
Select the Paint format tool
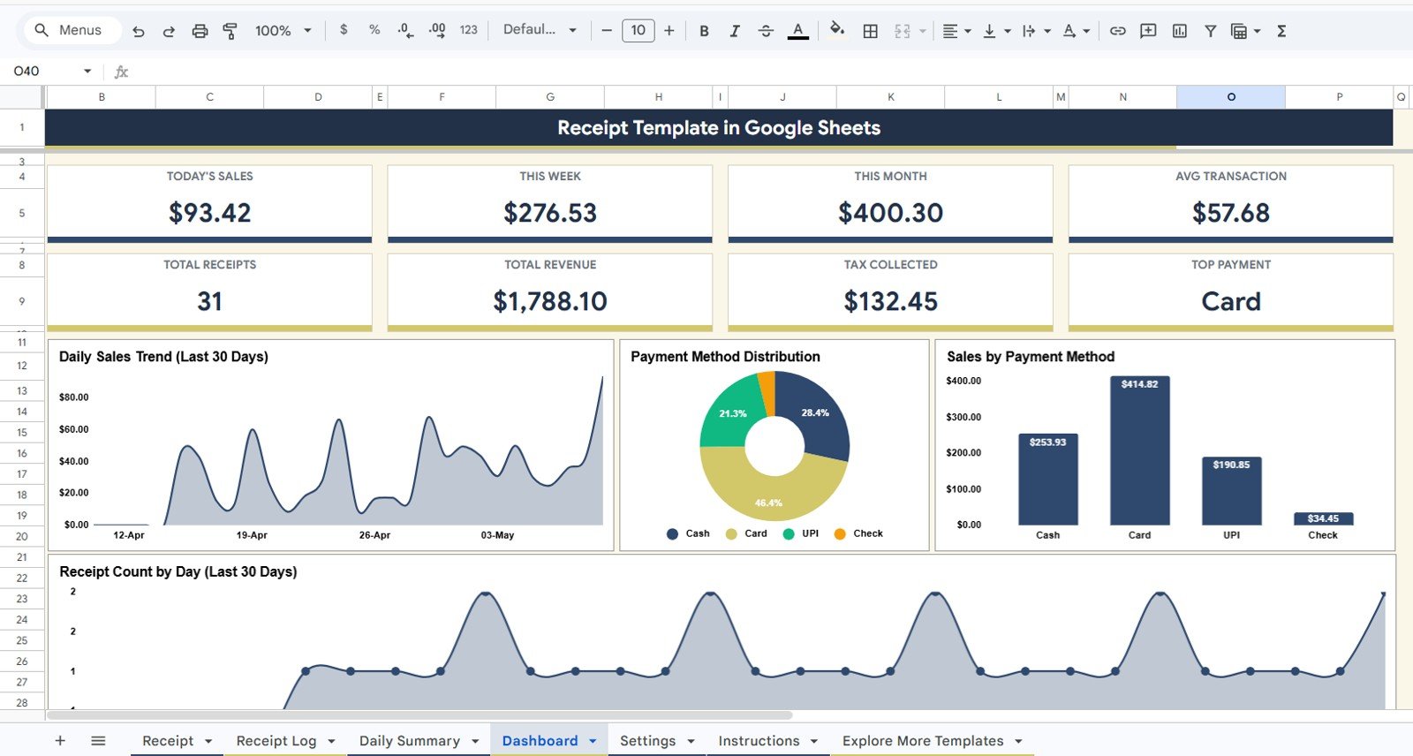pyautogui.click(x=230, y=31)
